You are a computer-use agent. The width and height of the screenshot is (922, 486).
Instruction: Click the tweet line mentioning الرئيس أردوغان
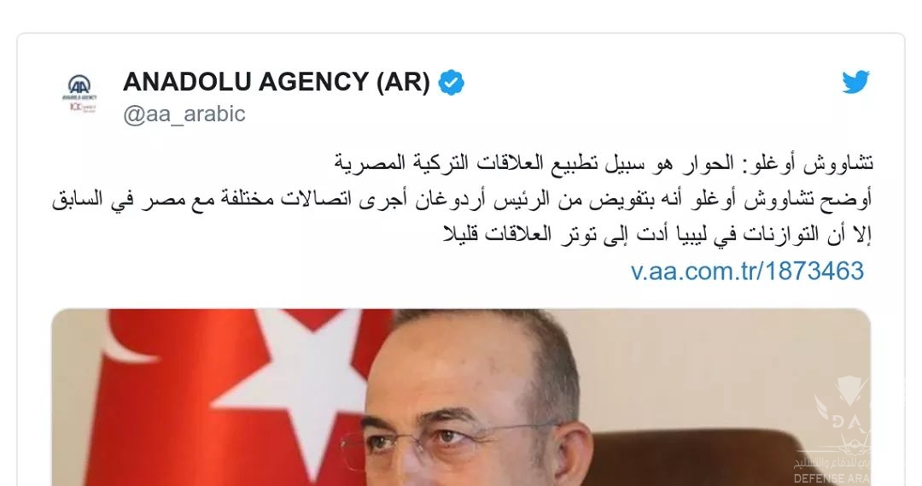pos(462,199)
